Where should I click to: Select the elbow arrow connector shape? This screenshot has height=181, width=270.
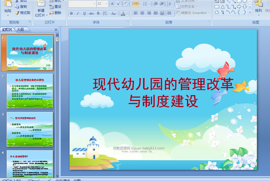pyautogui.click(x=234, y=7)
